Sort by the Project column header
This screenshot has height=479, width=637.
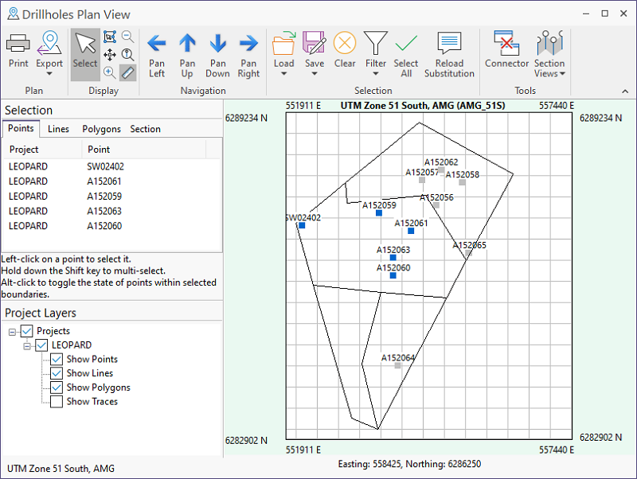pyautogui.click(x=24, y=150)
